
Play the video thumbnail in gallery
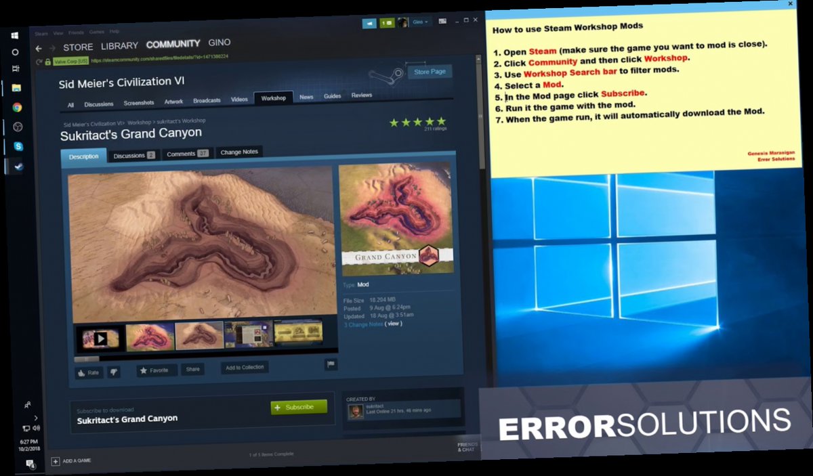click(100, 338)
